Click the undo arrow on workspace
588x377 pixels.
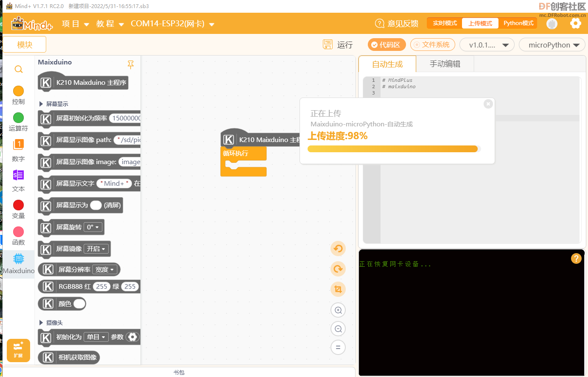point(338,249)
